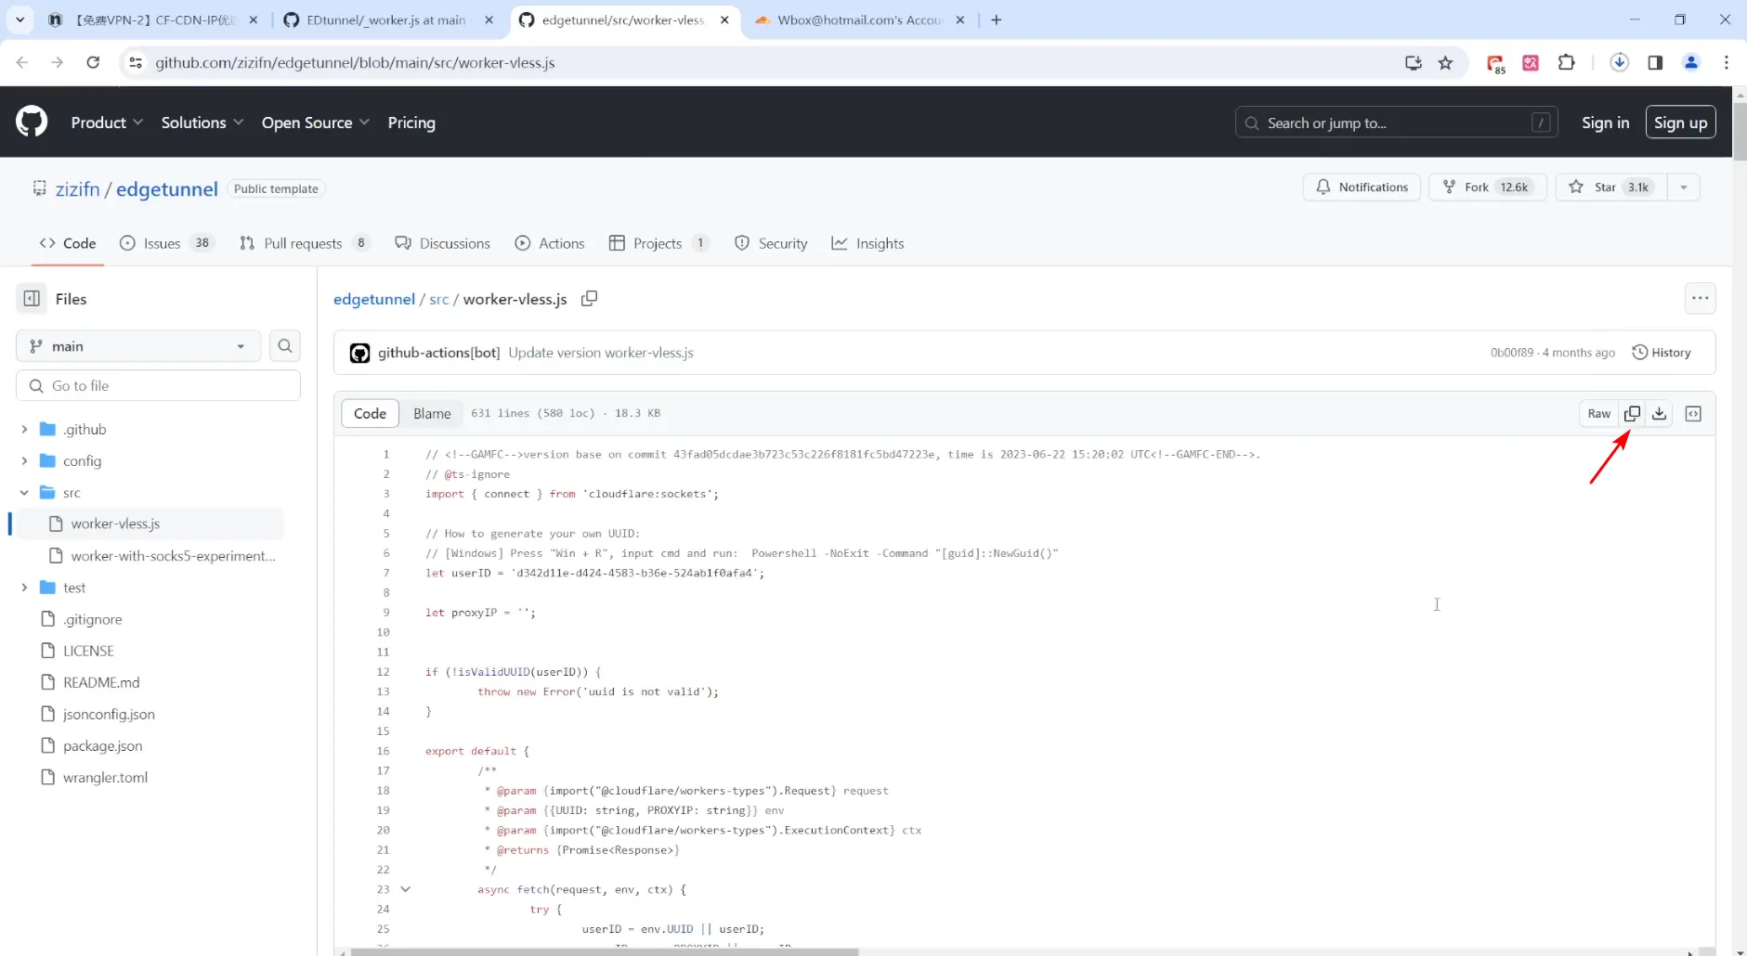Open the symbols panel icon

point(1693,414)
